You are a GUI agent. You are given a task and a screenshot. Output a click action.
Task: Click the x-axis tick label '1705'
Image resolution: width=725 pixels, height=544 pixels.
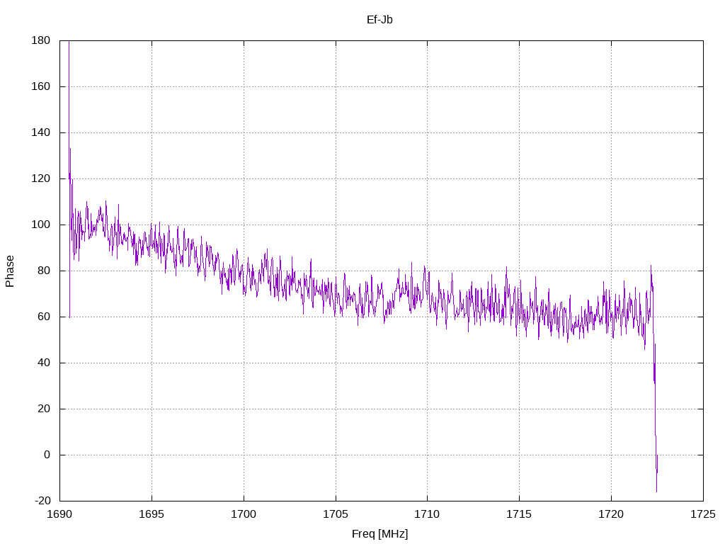coord(336,514)
